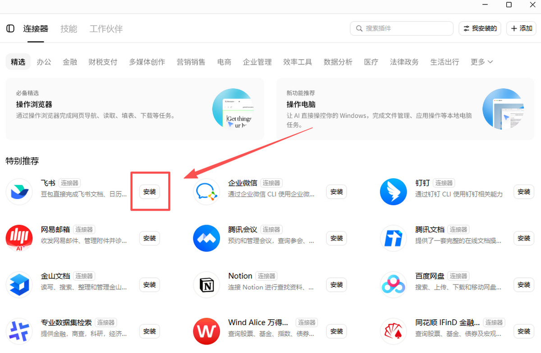Select the 营销销售 category tab
The height and width of the screenshot is (353, 541).
pos(191,62)
